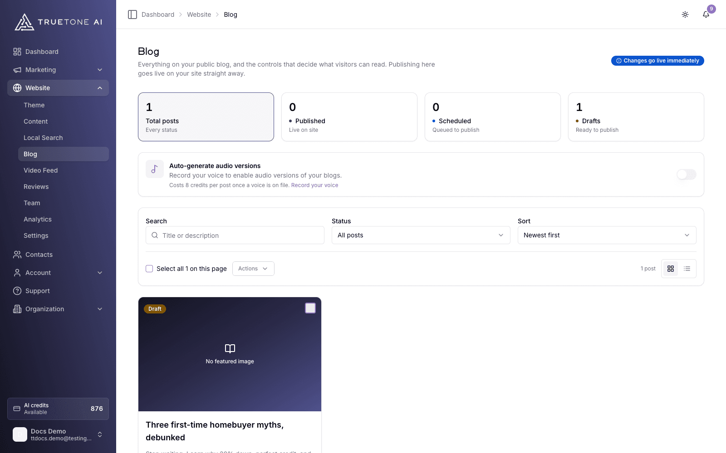Click the Contacts people icon

coord(17,255)
